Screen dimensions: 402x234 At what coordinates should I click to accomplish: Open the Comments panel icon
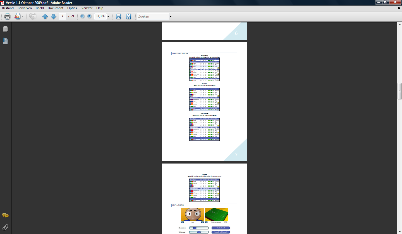5,215
